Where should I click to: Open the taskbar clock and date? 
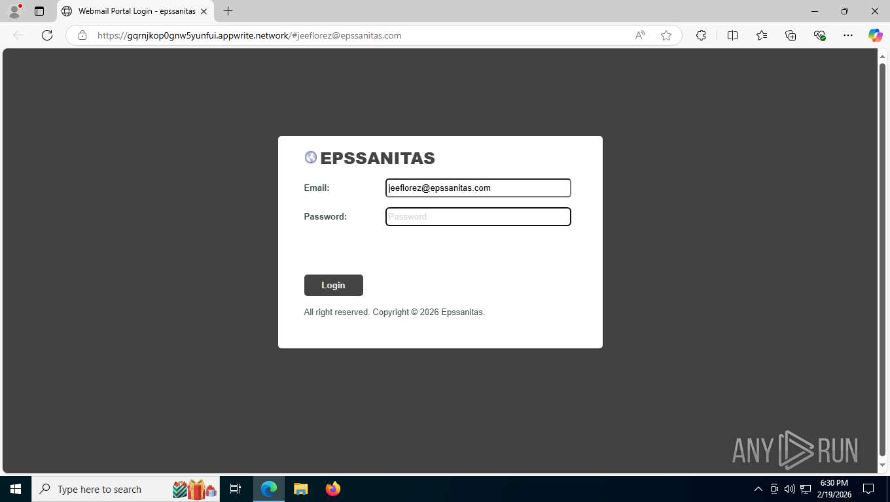pyautogui.click(x=834, y=489)
